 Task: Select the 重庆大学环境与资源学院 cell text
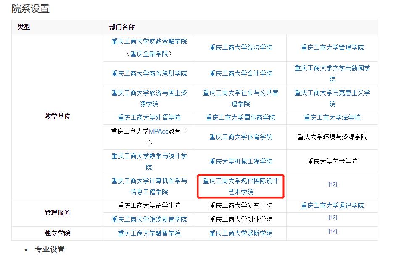332,137
